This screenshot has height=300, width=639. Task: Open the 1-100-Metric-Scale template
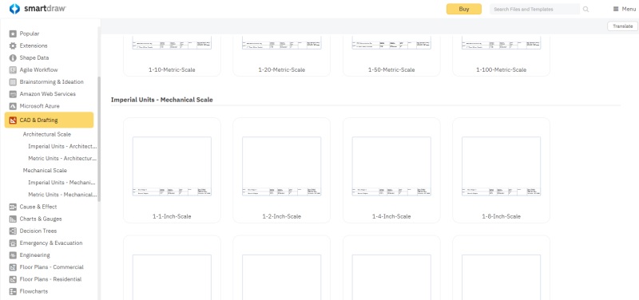tap(502, 55)
